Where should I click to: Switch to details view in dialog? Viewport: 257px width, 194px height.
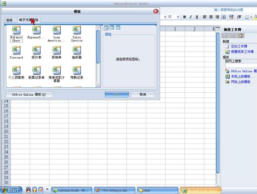118,28
